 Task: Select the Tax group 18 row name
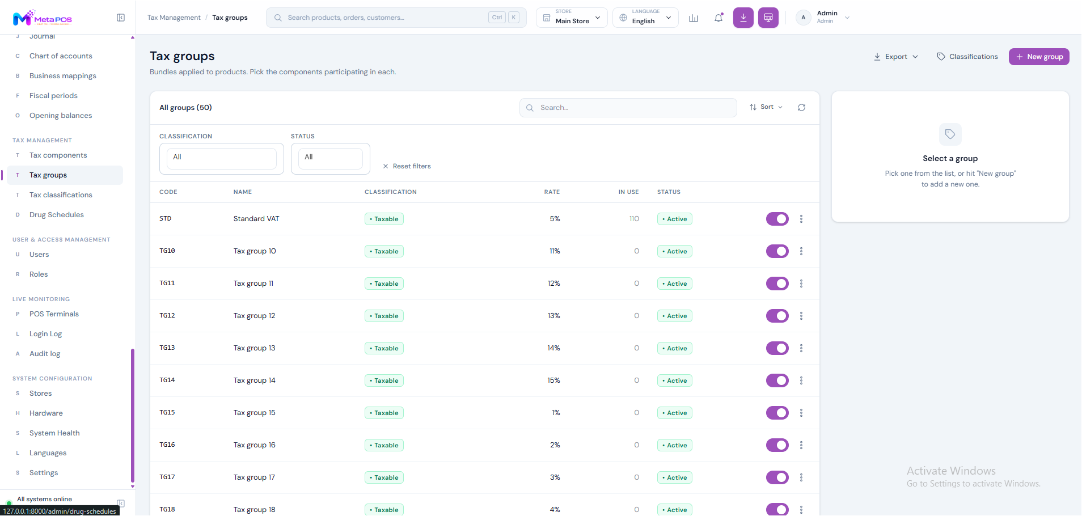pyautogui.click(x=254, y=510)
